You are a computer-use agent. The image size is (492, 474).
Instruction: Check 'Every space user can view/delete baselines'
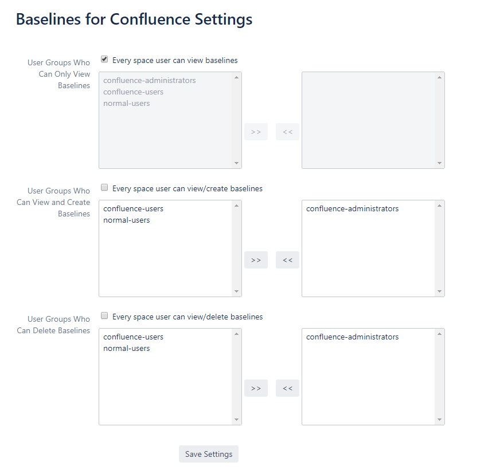104,315
